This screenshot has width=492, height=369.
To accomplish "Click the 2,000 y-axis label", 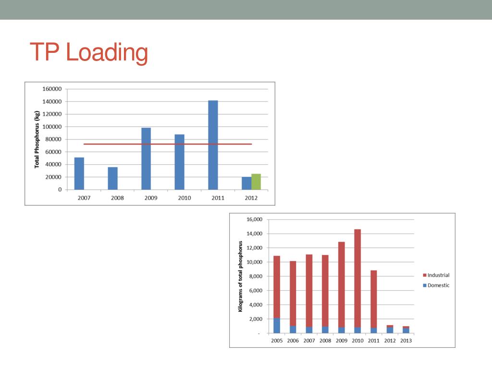I will click(256, 319).
